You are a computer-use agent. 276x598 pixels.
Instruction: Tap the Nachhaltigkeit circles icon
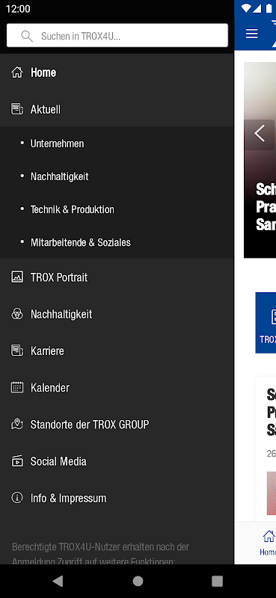16,314
